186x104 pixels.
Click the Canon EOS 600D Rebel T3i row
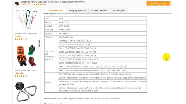click(103, 55)
